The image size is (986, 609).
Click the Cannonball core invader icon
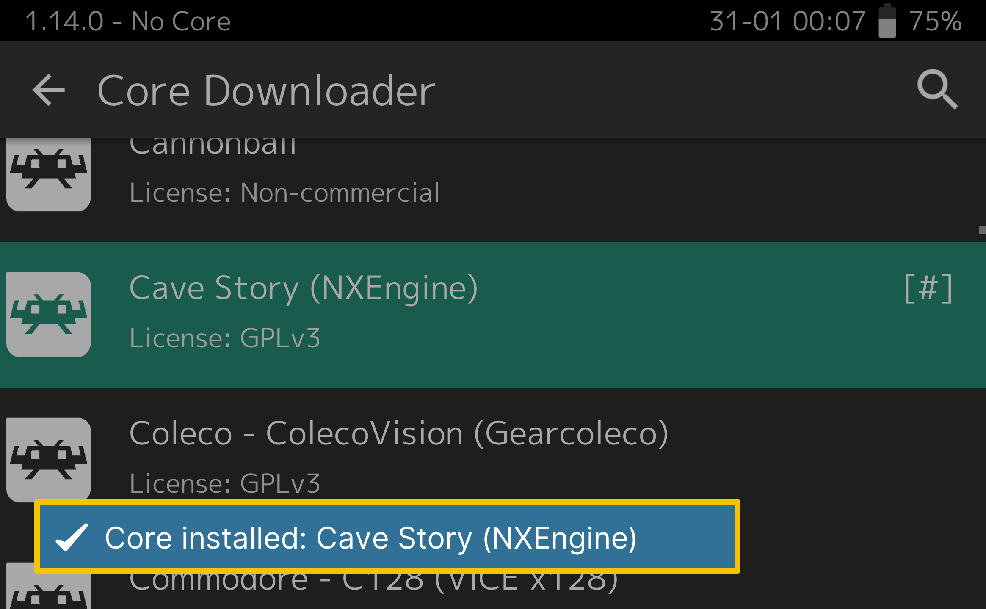(x=49, y=174)
